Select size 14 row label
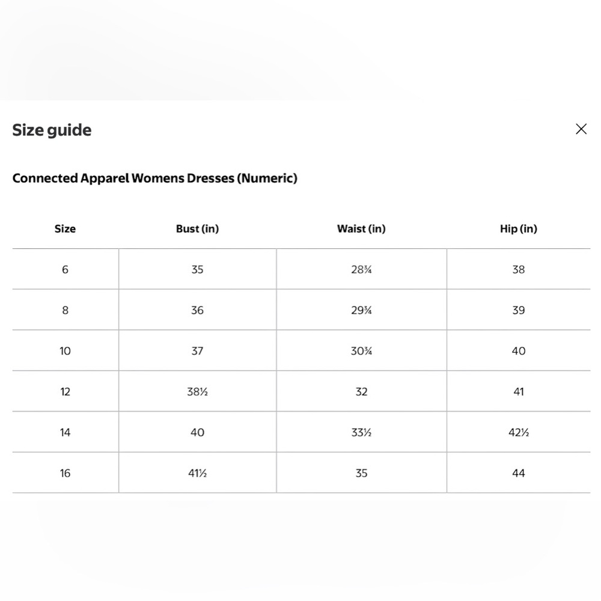 [x=65, y=432]
